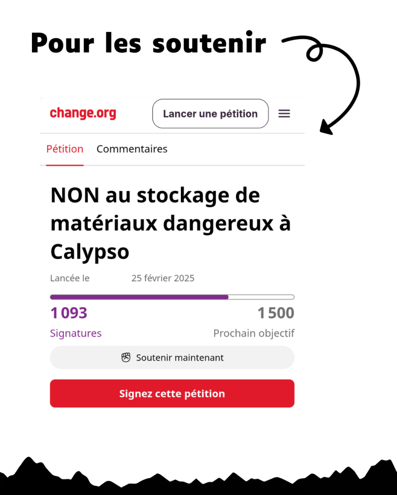The image size is (397, 495).
Task: Click the Pour les soutenir heading
Action: (x=148, y=44)
